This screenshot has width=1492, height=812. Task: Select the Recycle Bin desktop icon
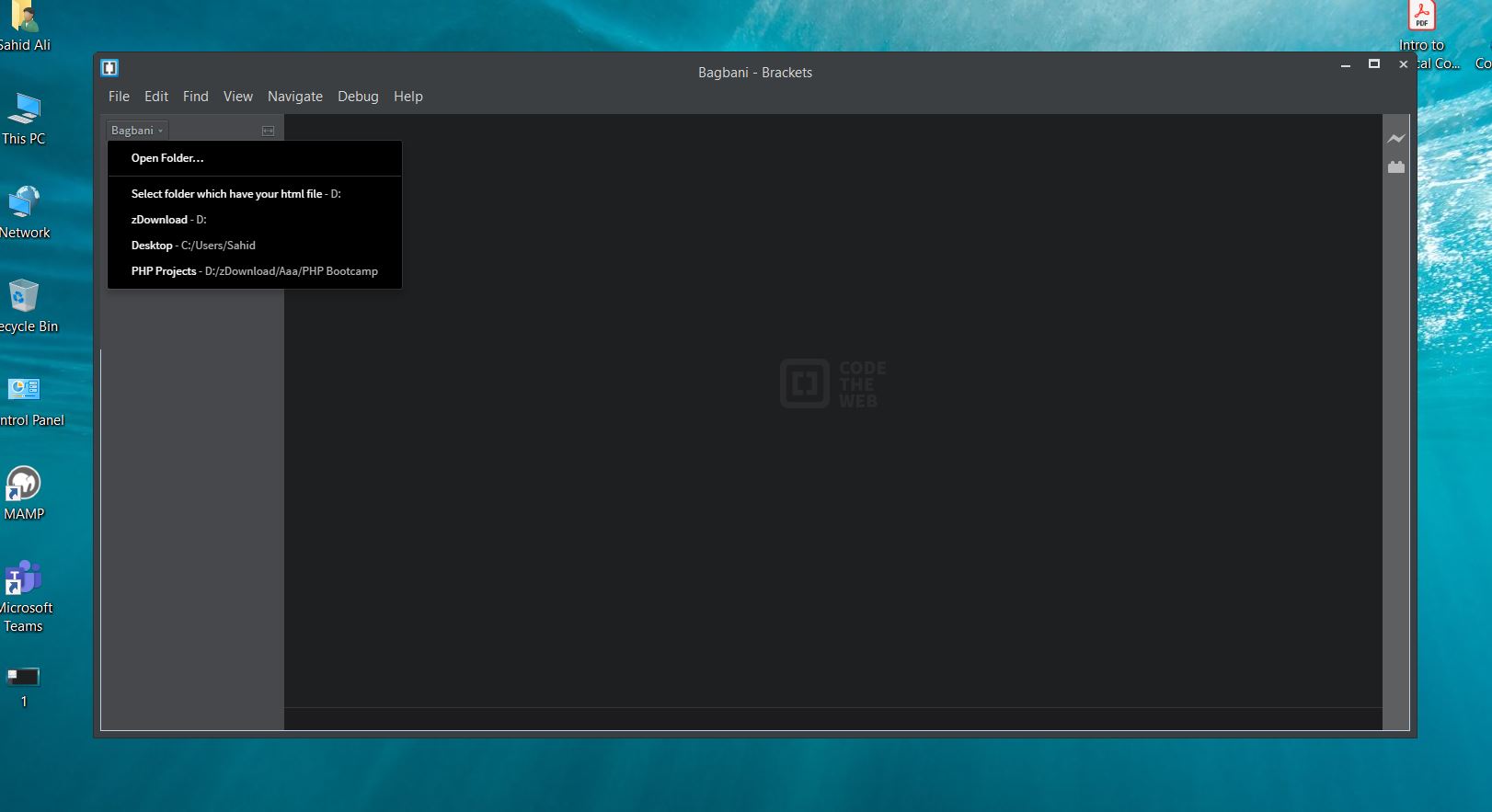pos(24,305)
